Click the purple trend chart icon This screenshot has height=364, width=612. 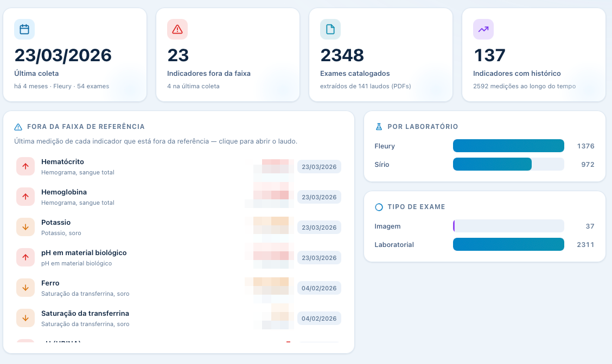coord(483,29)
